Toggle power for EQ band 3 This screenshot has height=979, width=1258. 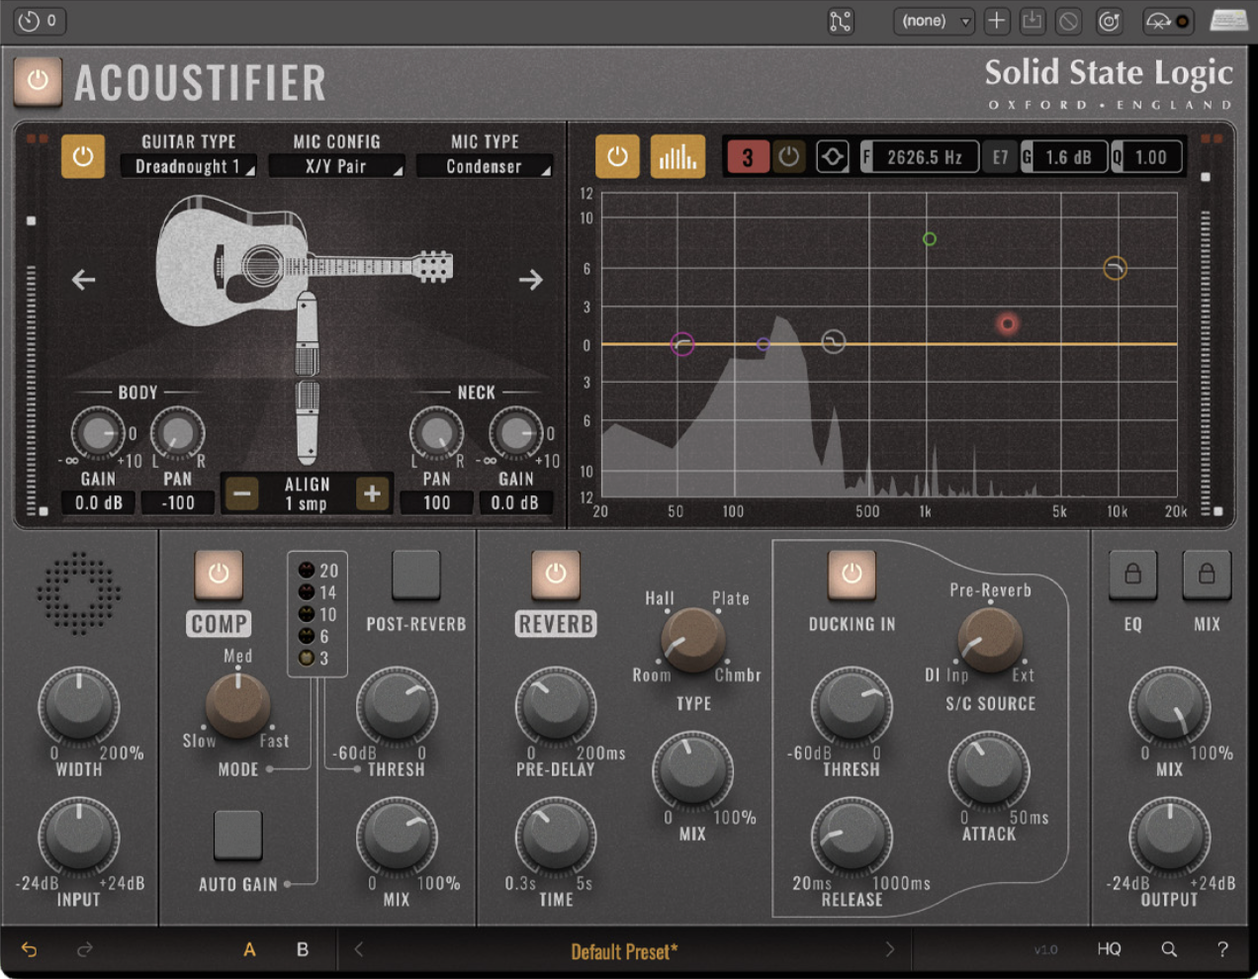[x=788, y=156]
